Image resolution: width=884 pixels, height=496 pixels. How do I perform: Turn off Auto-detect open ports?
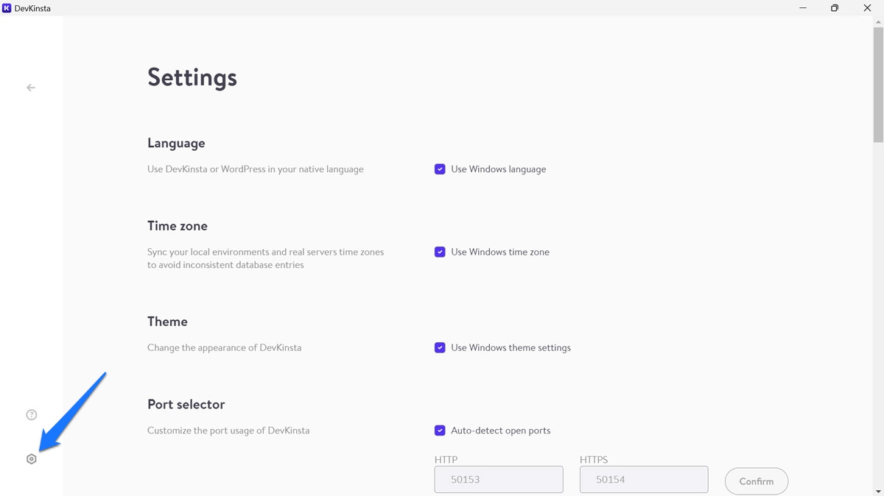(440, 431)
